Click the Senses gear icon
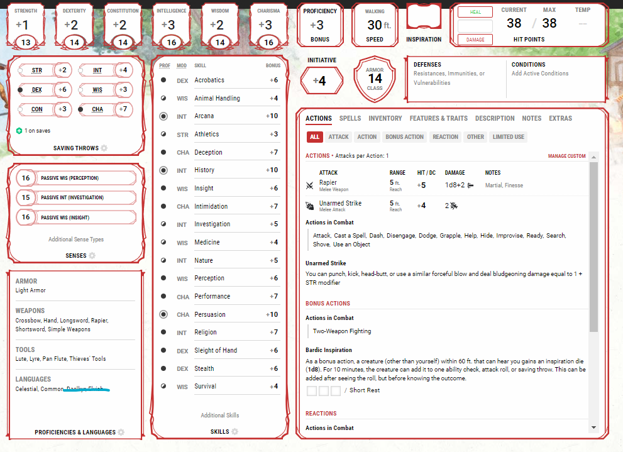 point(92,256)
